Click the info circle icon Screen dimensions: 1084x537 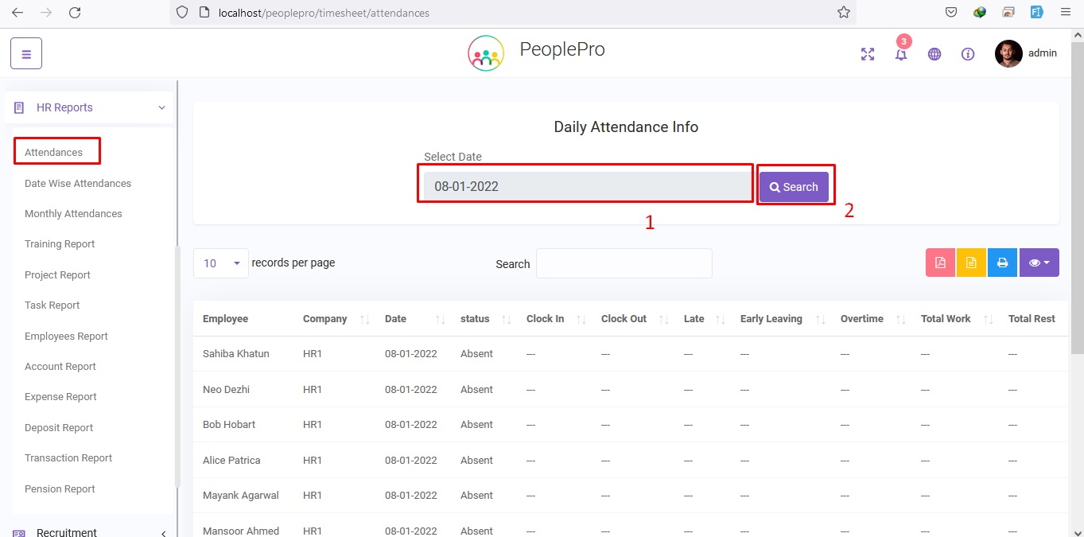pos(968,54)
